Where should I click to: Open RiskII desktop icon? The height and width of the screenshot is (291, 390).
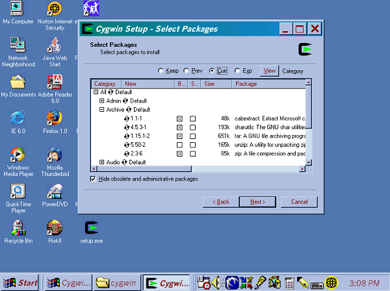[x=55, y=232]
